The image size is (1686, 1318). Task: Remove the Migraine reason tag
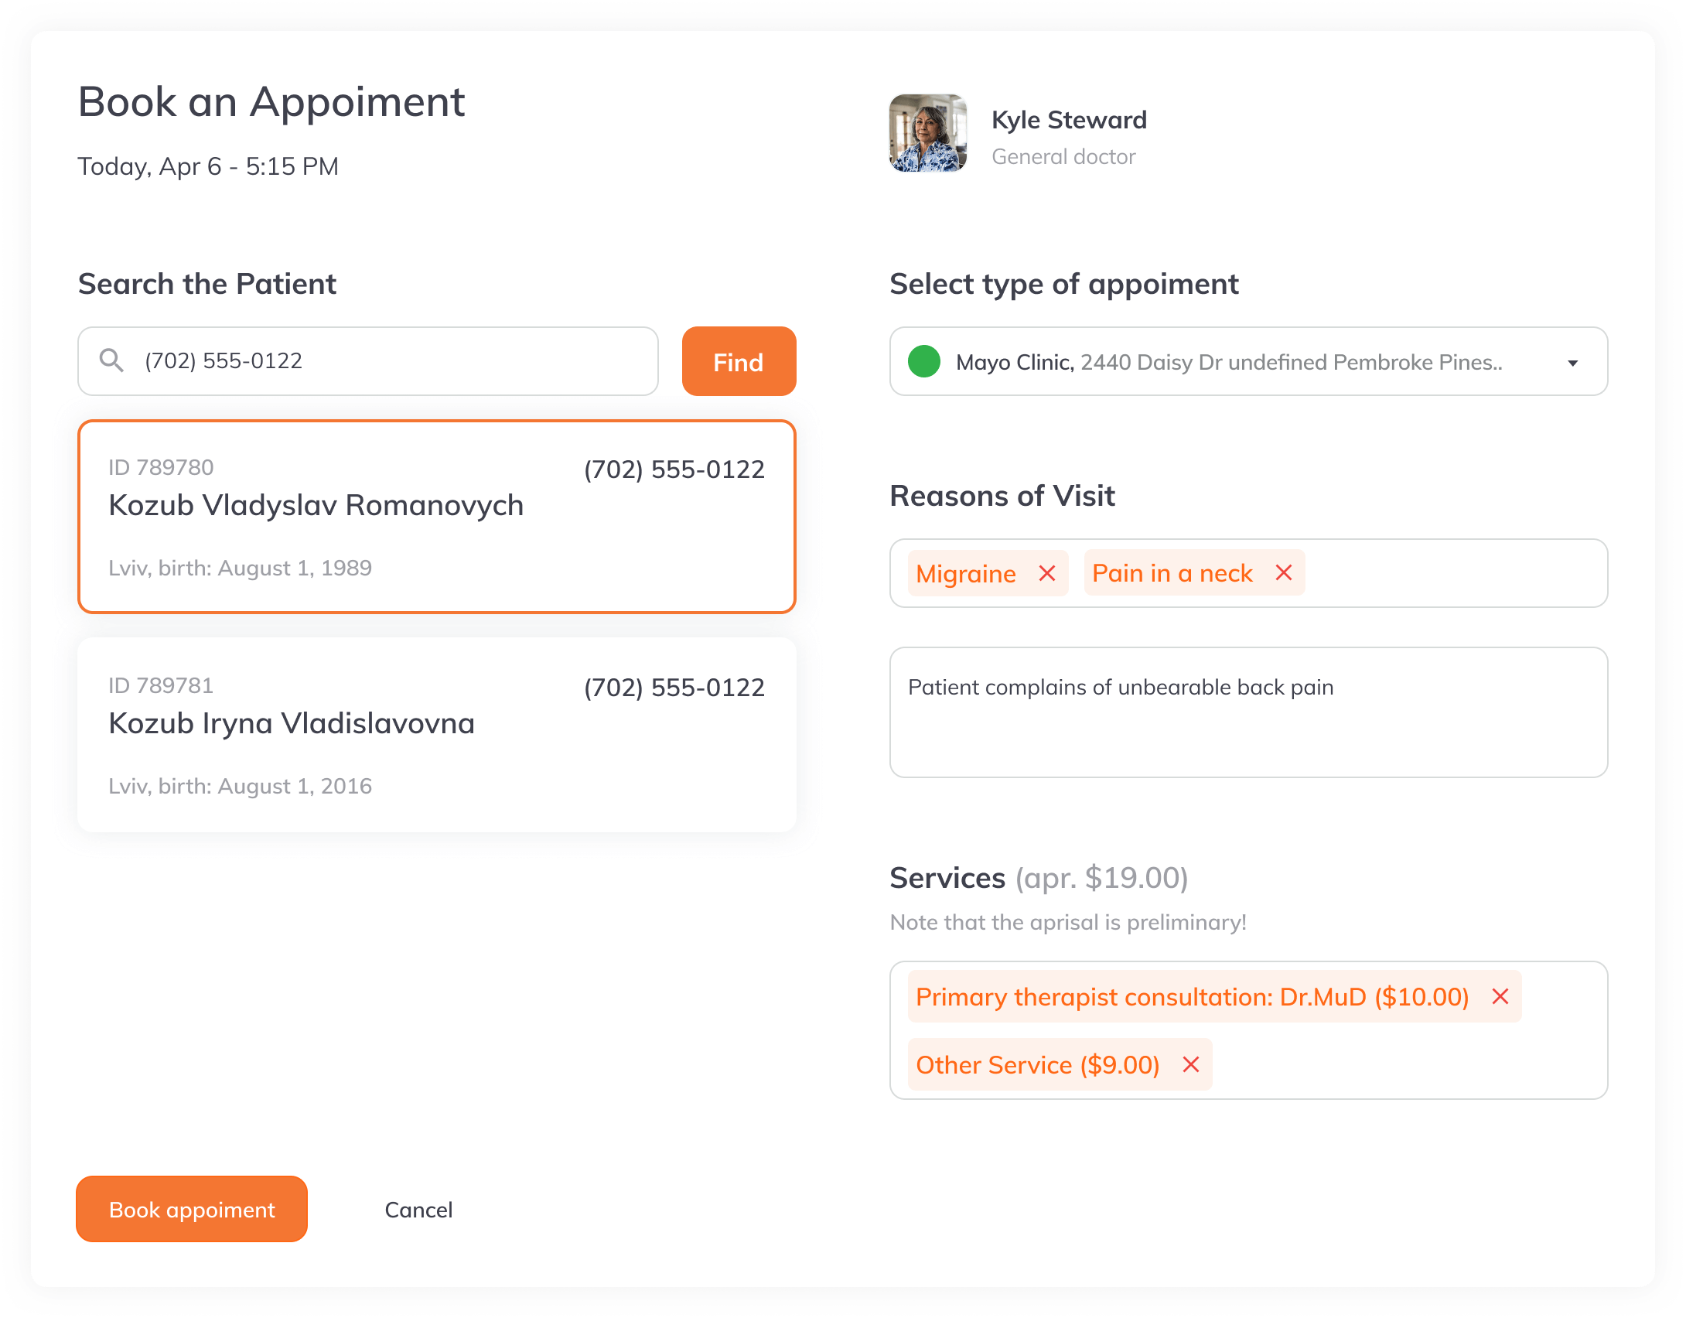point(1047,573)
